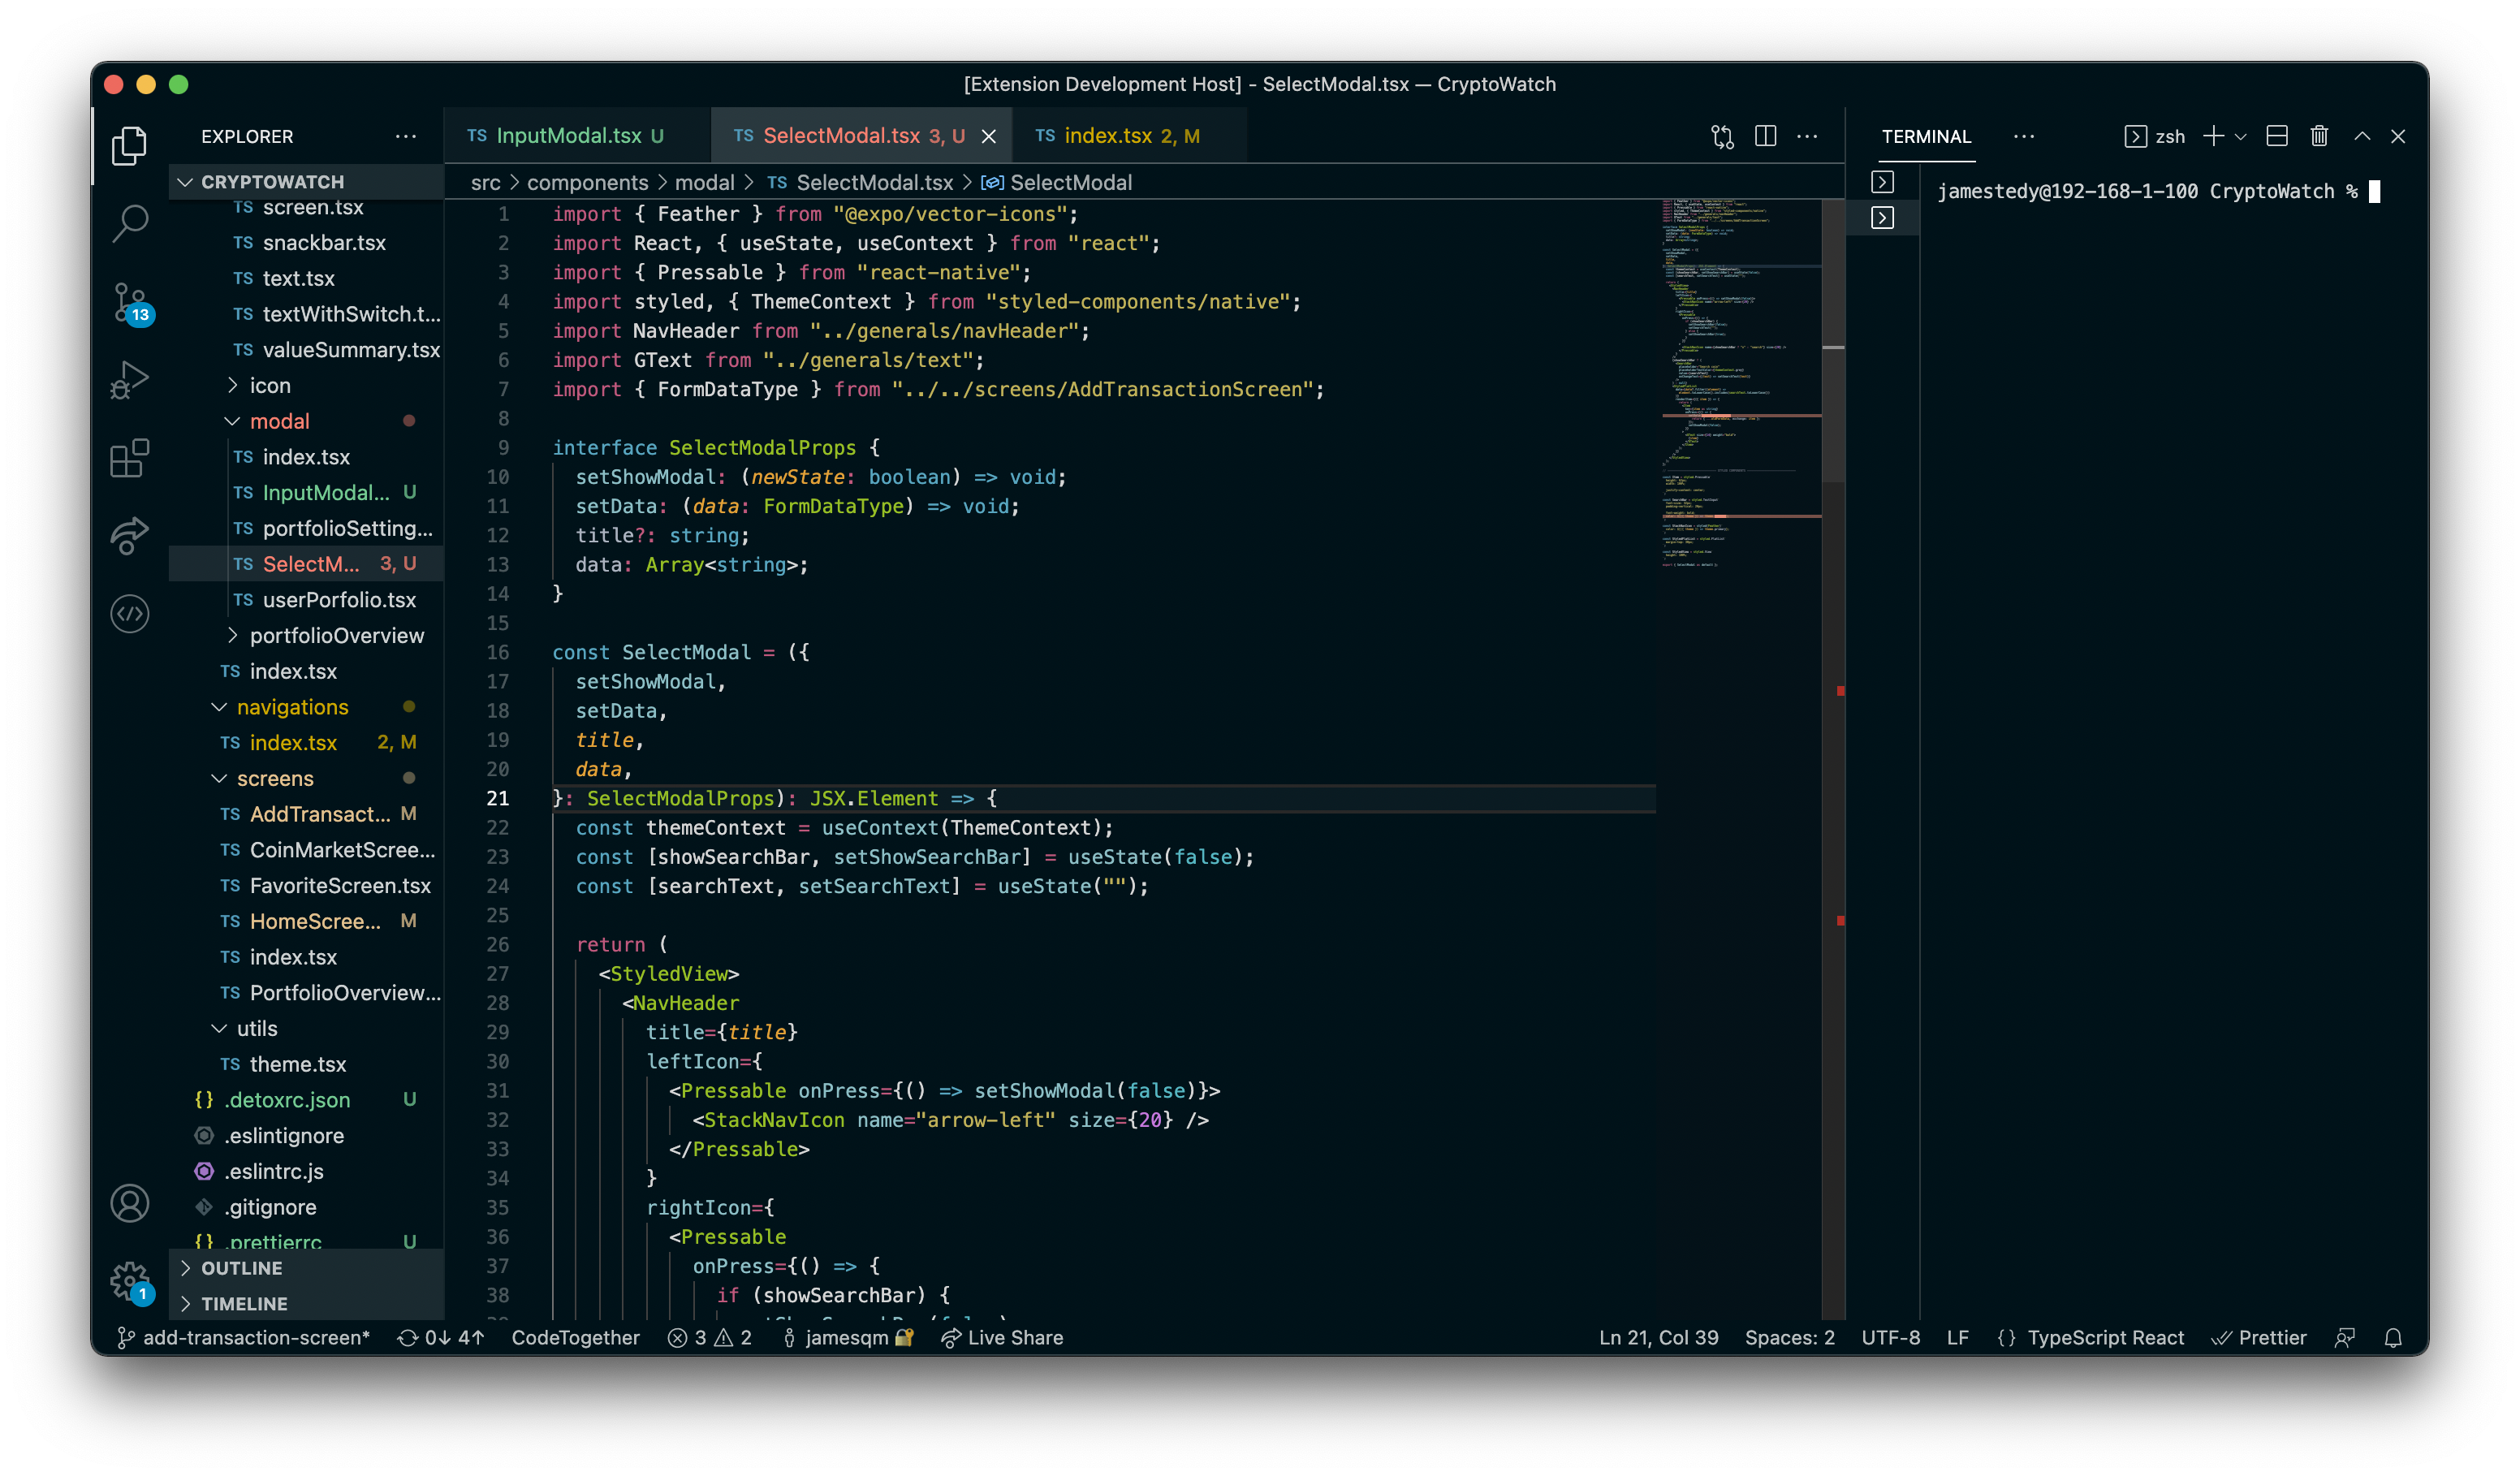Split the terminal pane
Viewport: 2520px width, 1476px height.
pos(2277,136)
